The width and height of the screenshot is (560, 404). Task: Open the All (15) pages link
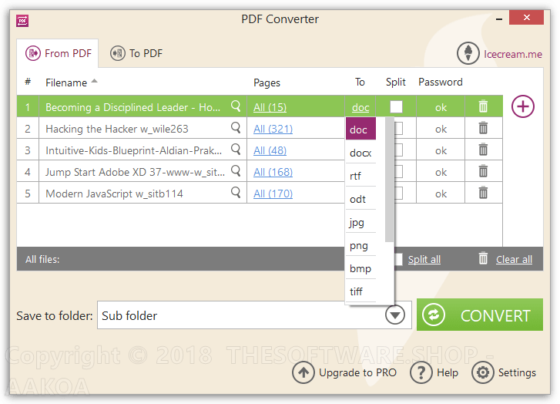pos(270,107)
